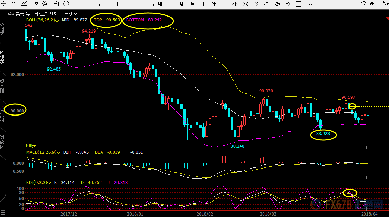389x217 pixels.
Task: Toggle the side panel layout icon
Action: (298, 4)
